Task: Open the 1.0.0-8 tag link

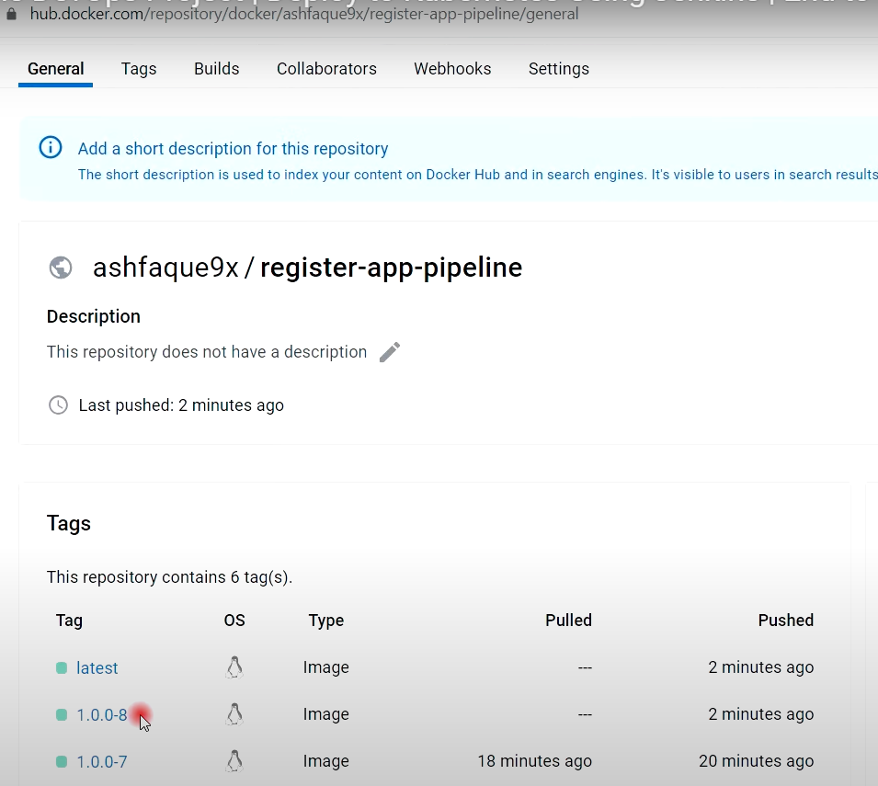Action: [x=102, y=715]
